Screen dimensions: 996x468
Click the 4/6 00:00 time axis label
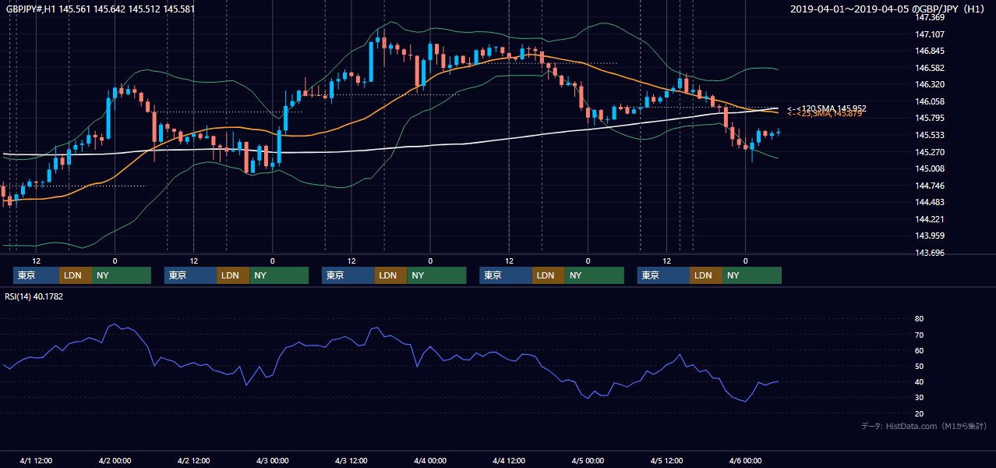745,460
